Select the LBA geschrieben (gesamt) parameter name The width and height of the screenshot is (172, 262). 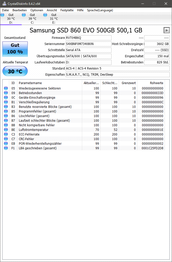point(38,148)
